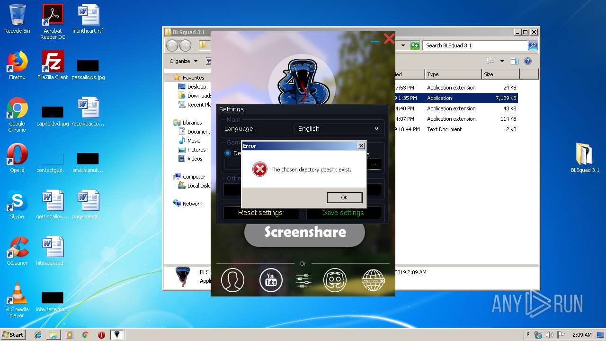Minimize the BLSquad app with the blue dash
Viewport: 606px width, 341px height.
(375, 42)
